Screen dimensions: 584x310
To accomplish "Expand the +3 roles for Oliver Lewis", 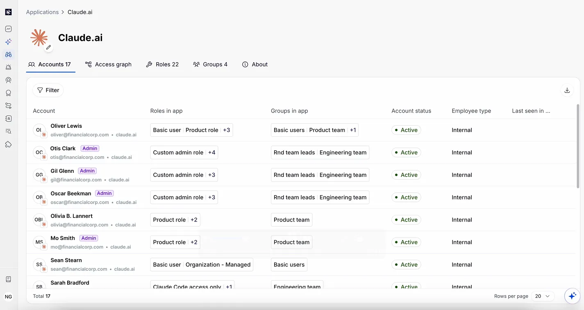I will click(x=227, y=130).
